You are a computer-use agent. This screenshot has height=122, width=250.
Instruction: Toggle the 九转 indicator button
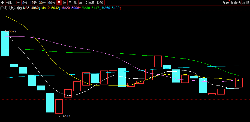[226, 2]
